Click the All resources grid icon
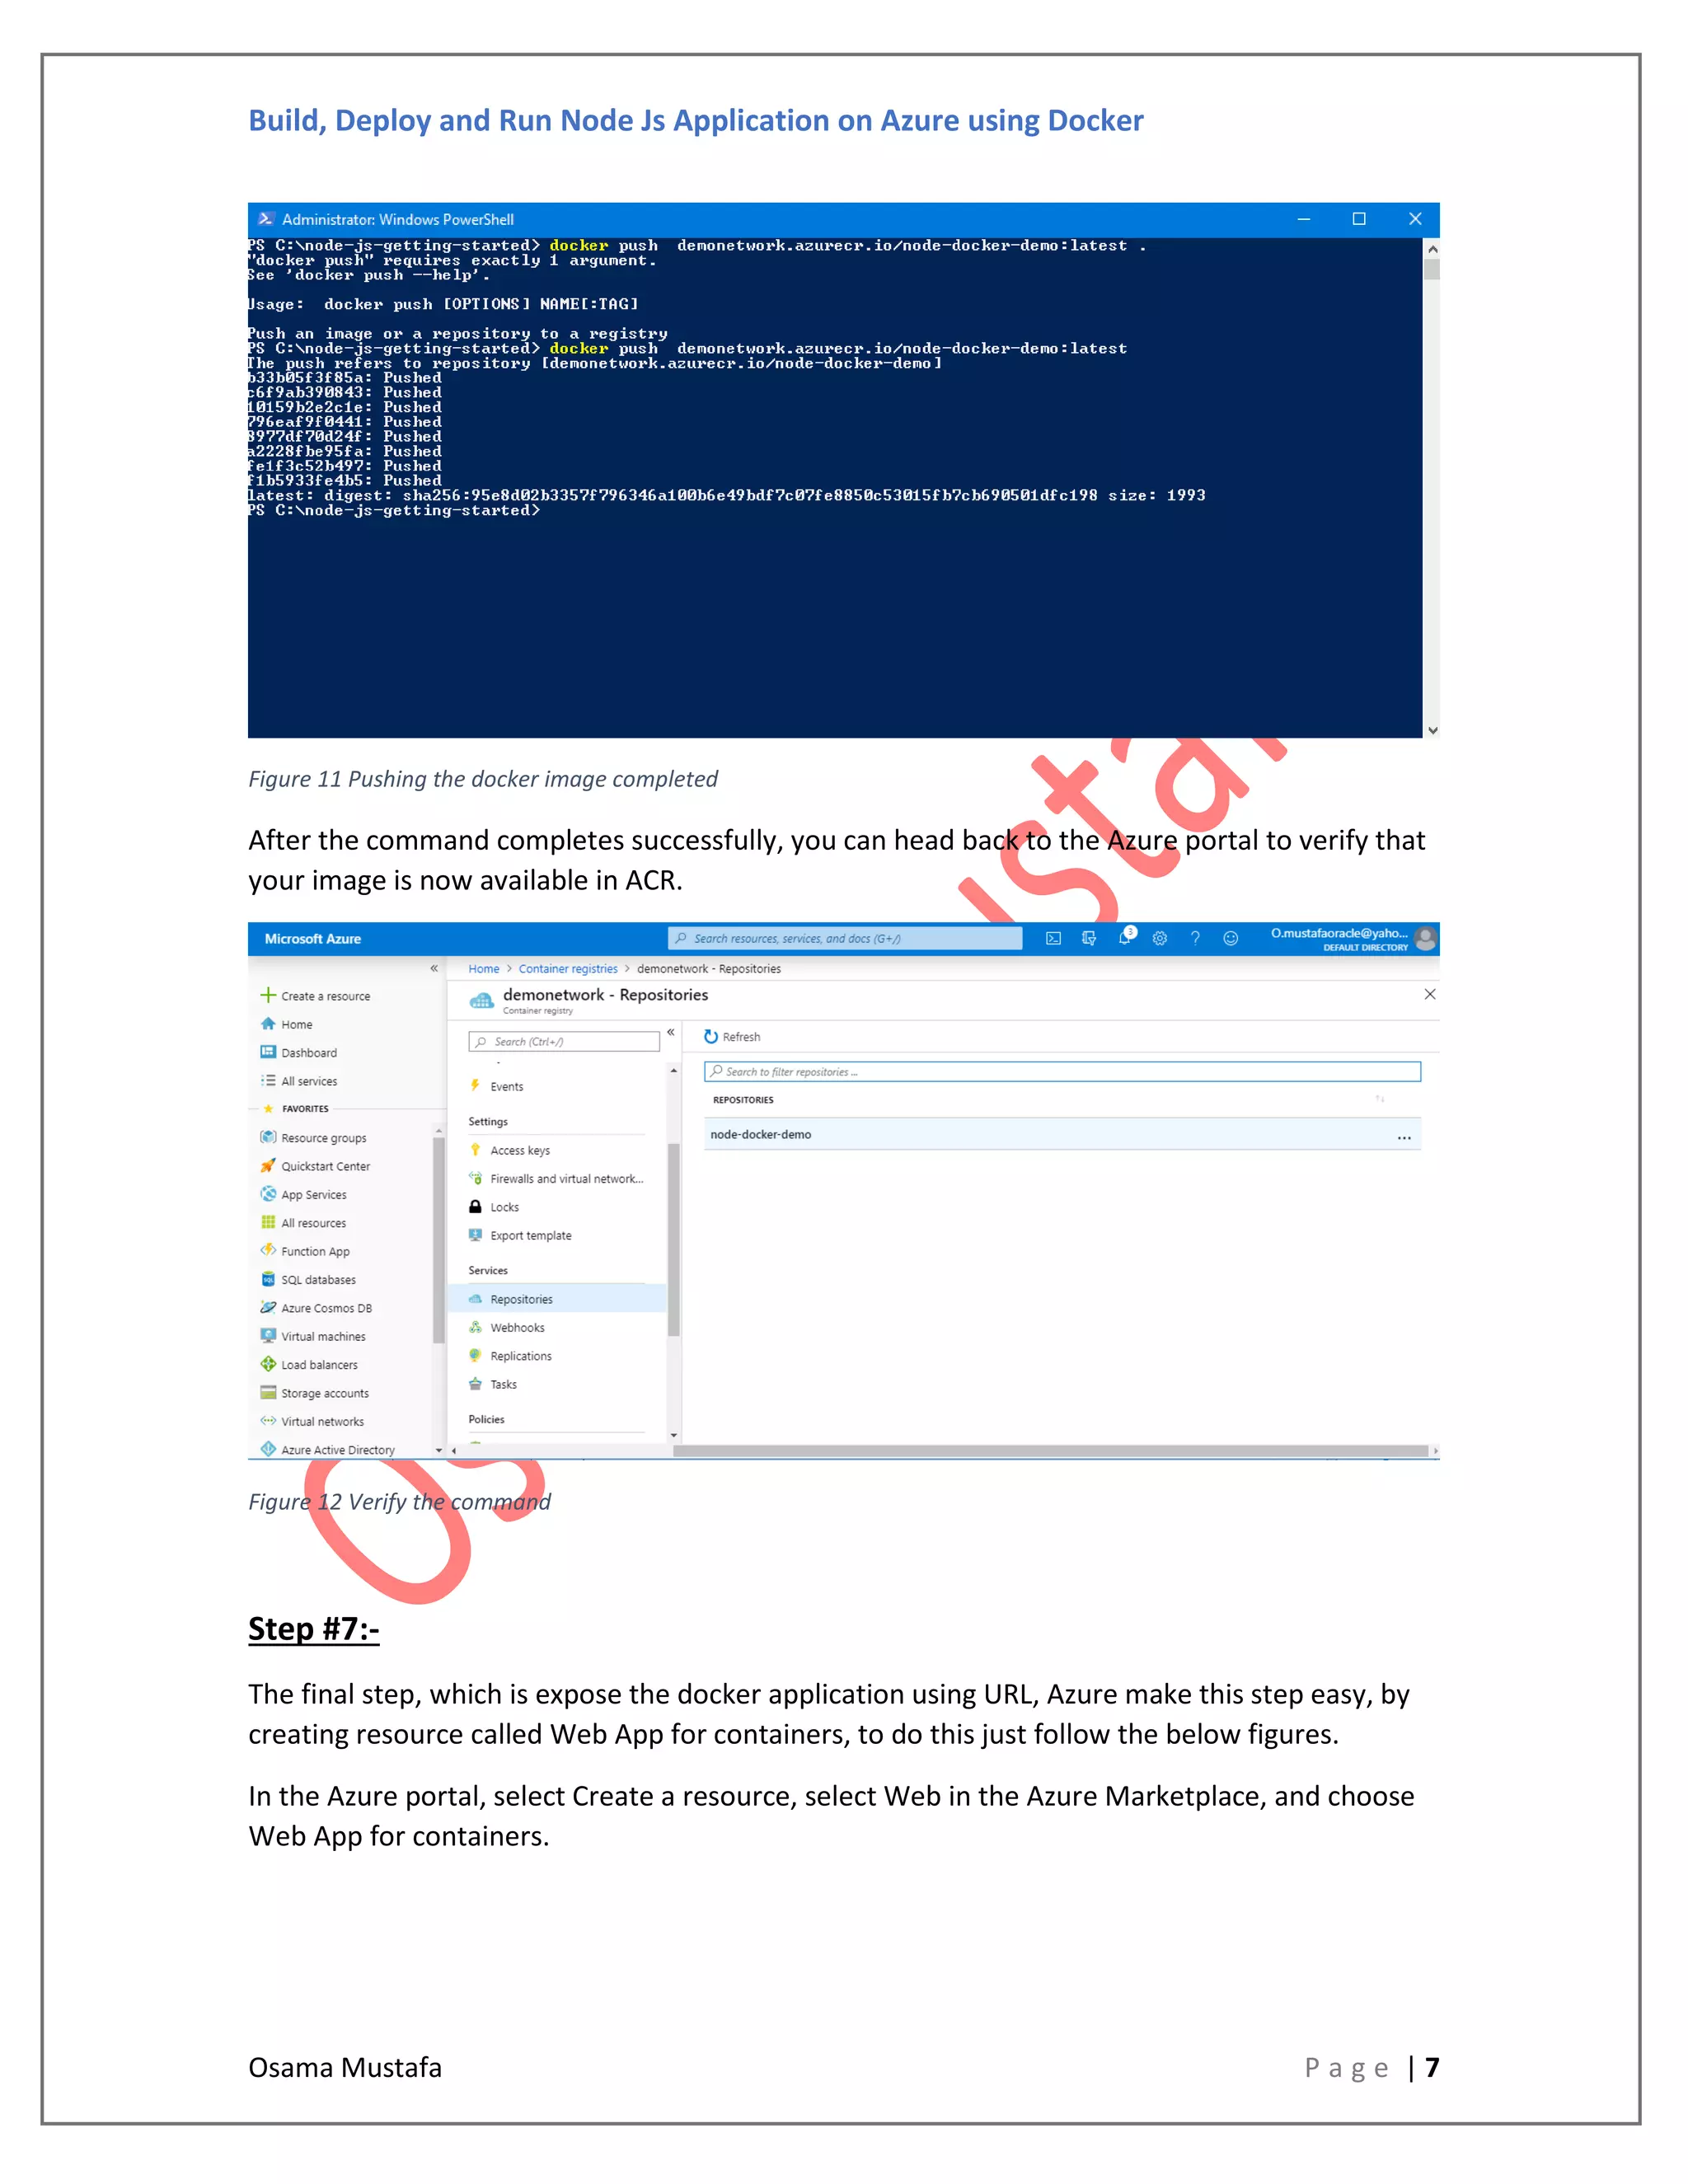The height and width of the screenshot is (2184, 1688). pos(268,1222)
